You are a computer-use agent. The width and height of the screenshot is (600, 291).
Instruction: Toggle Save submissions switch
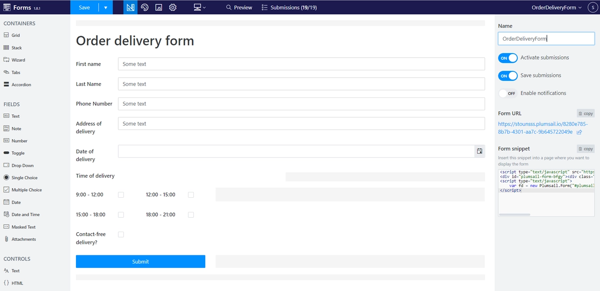tap(508, 76)
